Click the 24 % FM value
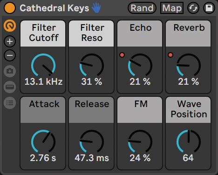The width and height of the screenshot is (218, 175). pos(140,158)
